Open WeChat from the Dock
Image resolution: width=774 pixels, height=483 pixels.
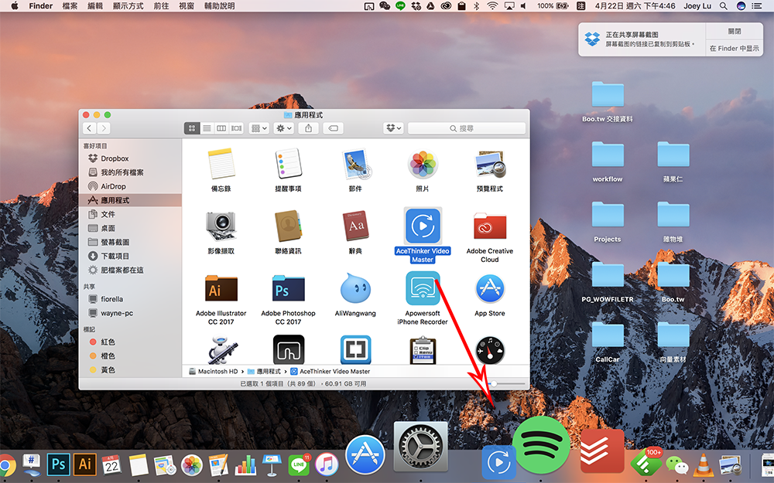point(676,464)
